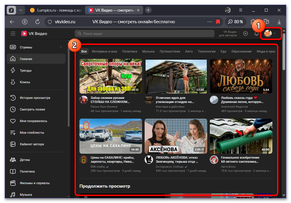Select Музыка category tab
Screen dimensions: 291x203
(x=148, y=51)
